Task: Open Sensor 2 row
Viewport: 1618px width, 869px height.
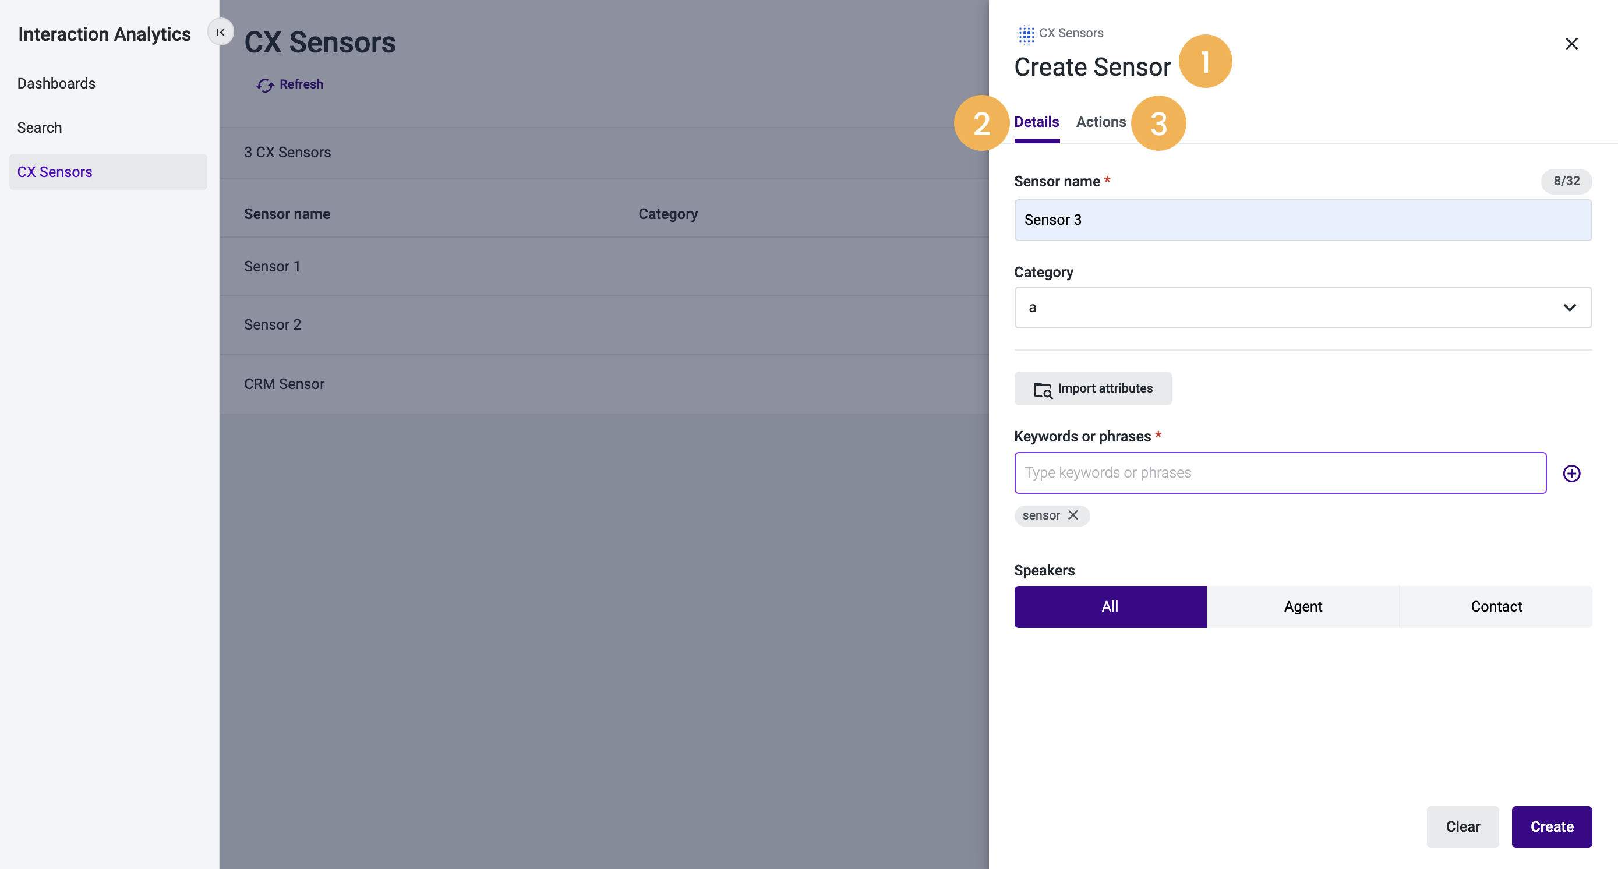Action: (x=604, y=324)
